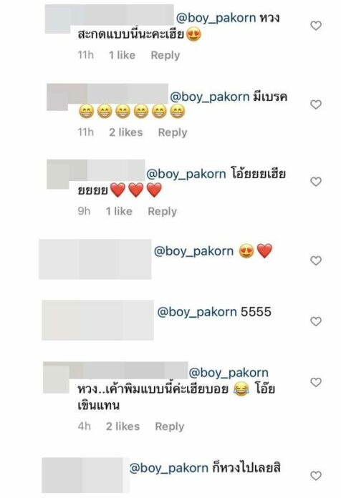The height and width of the screenshot is (498, 341).
Task: View the 2 likes on the 4h comment
Action: coord(123,426)
